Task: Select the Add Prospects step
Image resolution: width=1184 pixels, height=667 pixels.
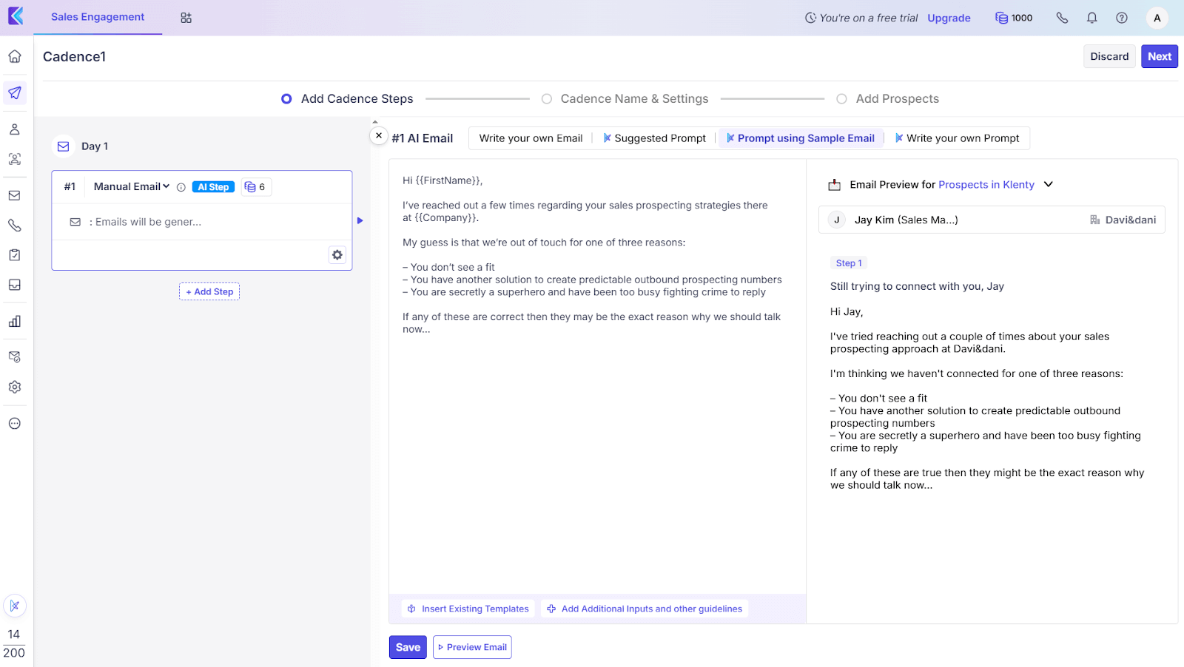Action: point(841,99)
